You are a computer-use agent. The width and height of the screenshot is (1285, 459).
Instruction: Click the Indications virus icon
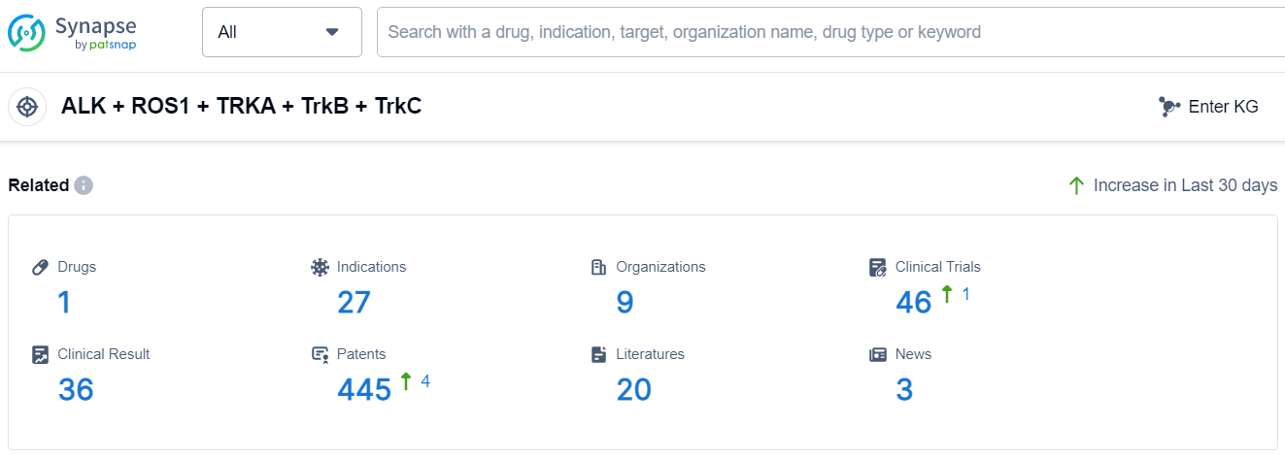[320, 267]
